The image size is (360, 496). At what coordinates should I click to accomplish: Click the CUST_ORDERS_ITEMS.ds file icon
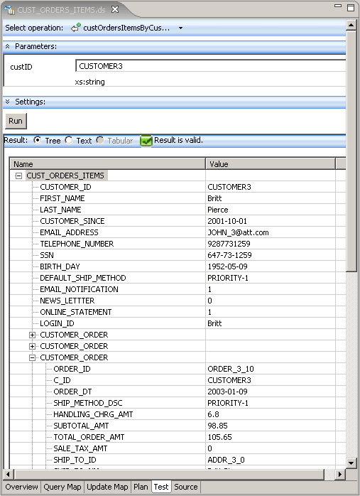coord(9,10)
